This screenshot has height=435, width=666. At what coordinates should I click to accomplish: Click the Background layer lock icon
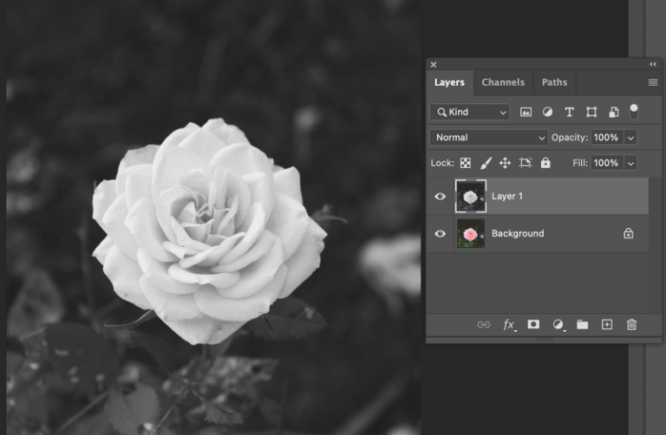[628, 233]
